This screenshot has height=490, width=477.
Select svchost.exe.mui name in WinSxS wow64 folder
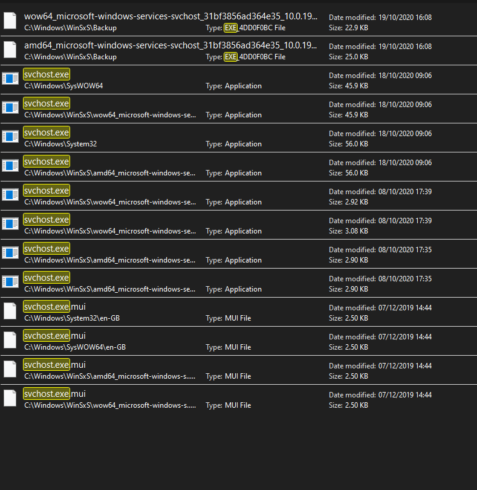54,394
